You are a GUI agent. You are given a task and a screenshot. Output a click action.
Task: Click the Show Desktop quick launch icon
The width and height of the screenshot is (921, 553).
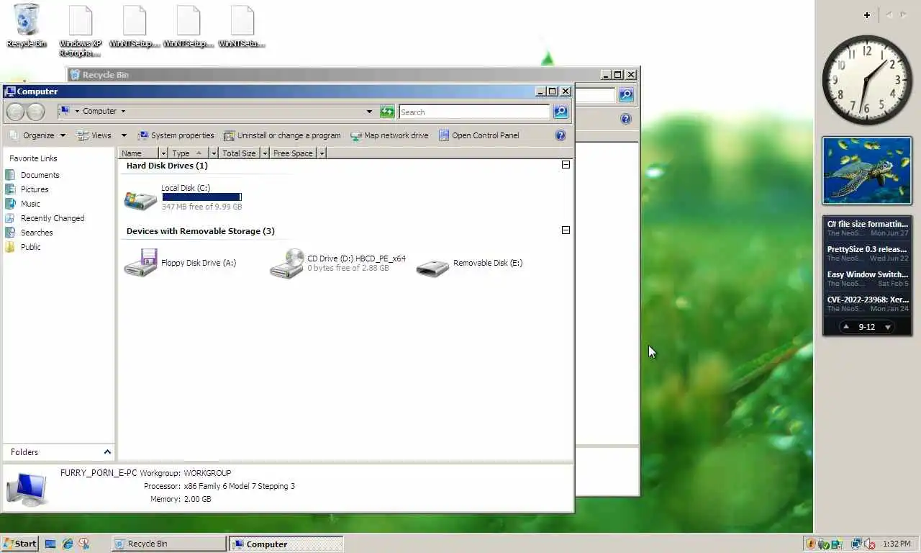(50, 544)
